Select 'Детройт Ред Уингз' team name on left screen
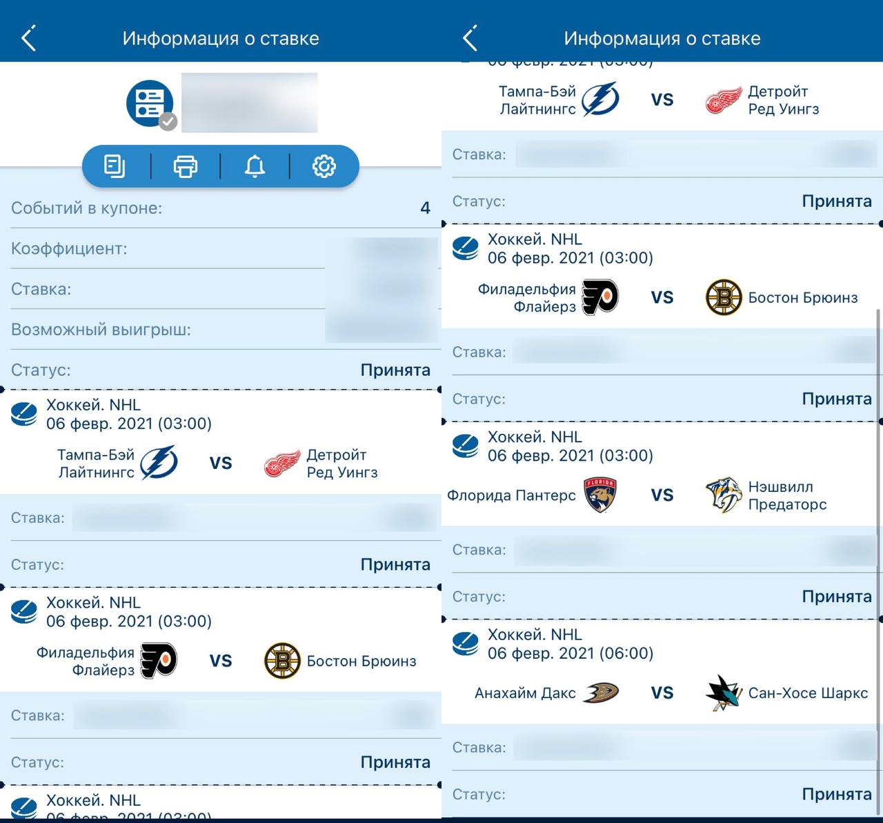Screen dimensions: 883x823 [x=342, y=464]
